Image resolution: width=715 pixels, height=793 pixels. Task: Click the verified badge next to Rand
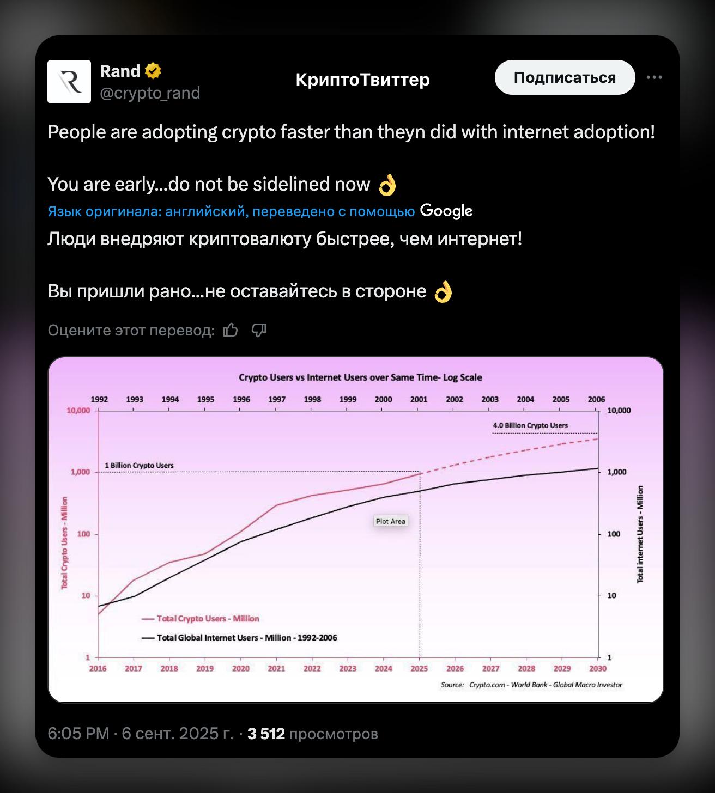[153, 71]
